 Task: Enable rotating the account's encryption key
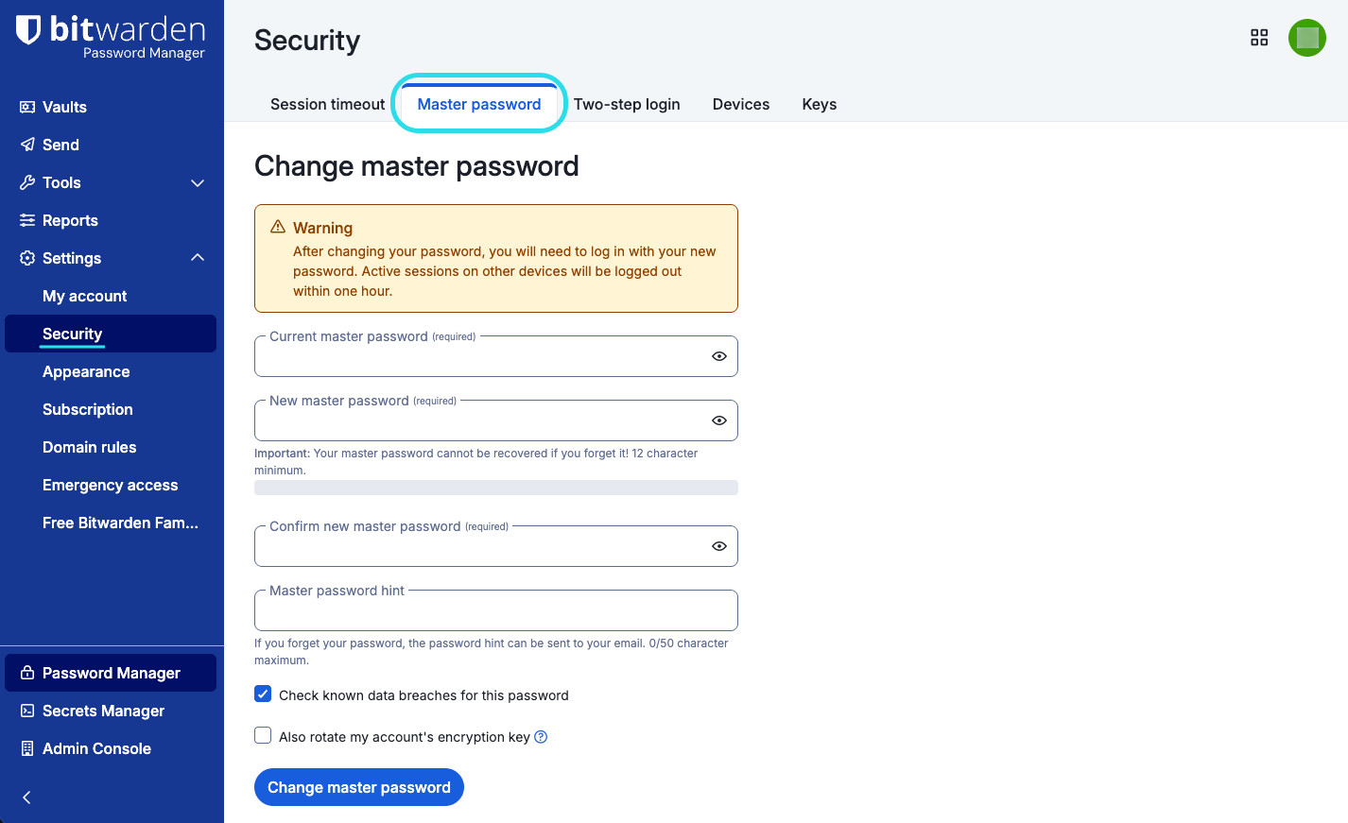tap(262, 735)
